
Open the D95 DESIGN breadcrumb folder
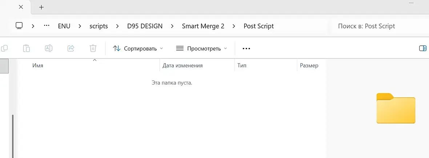(145, 26)
